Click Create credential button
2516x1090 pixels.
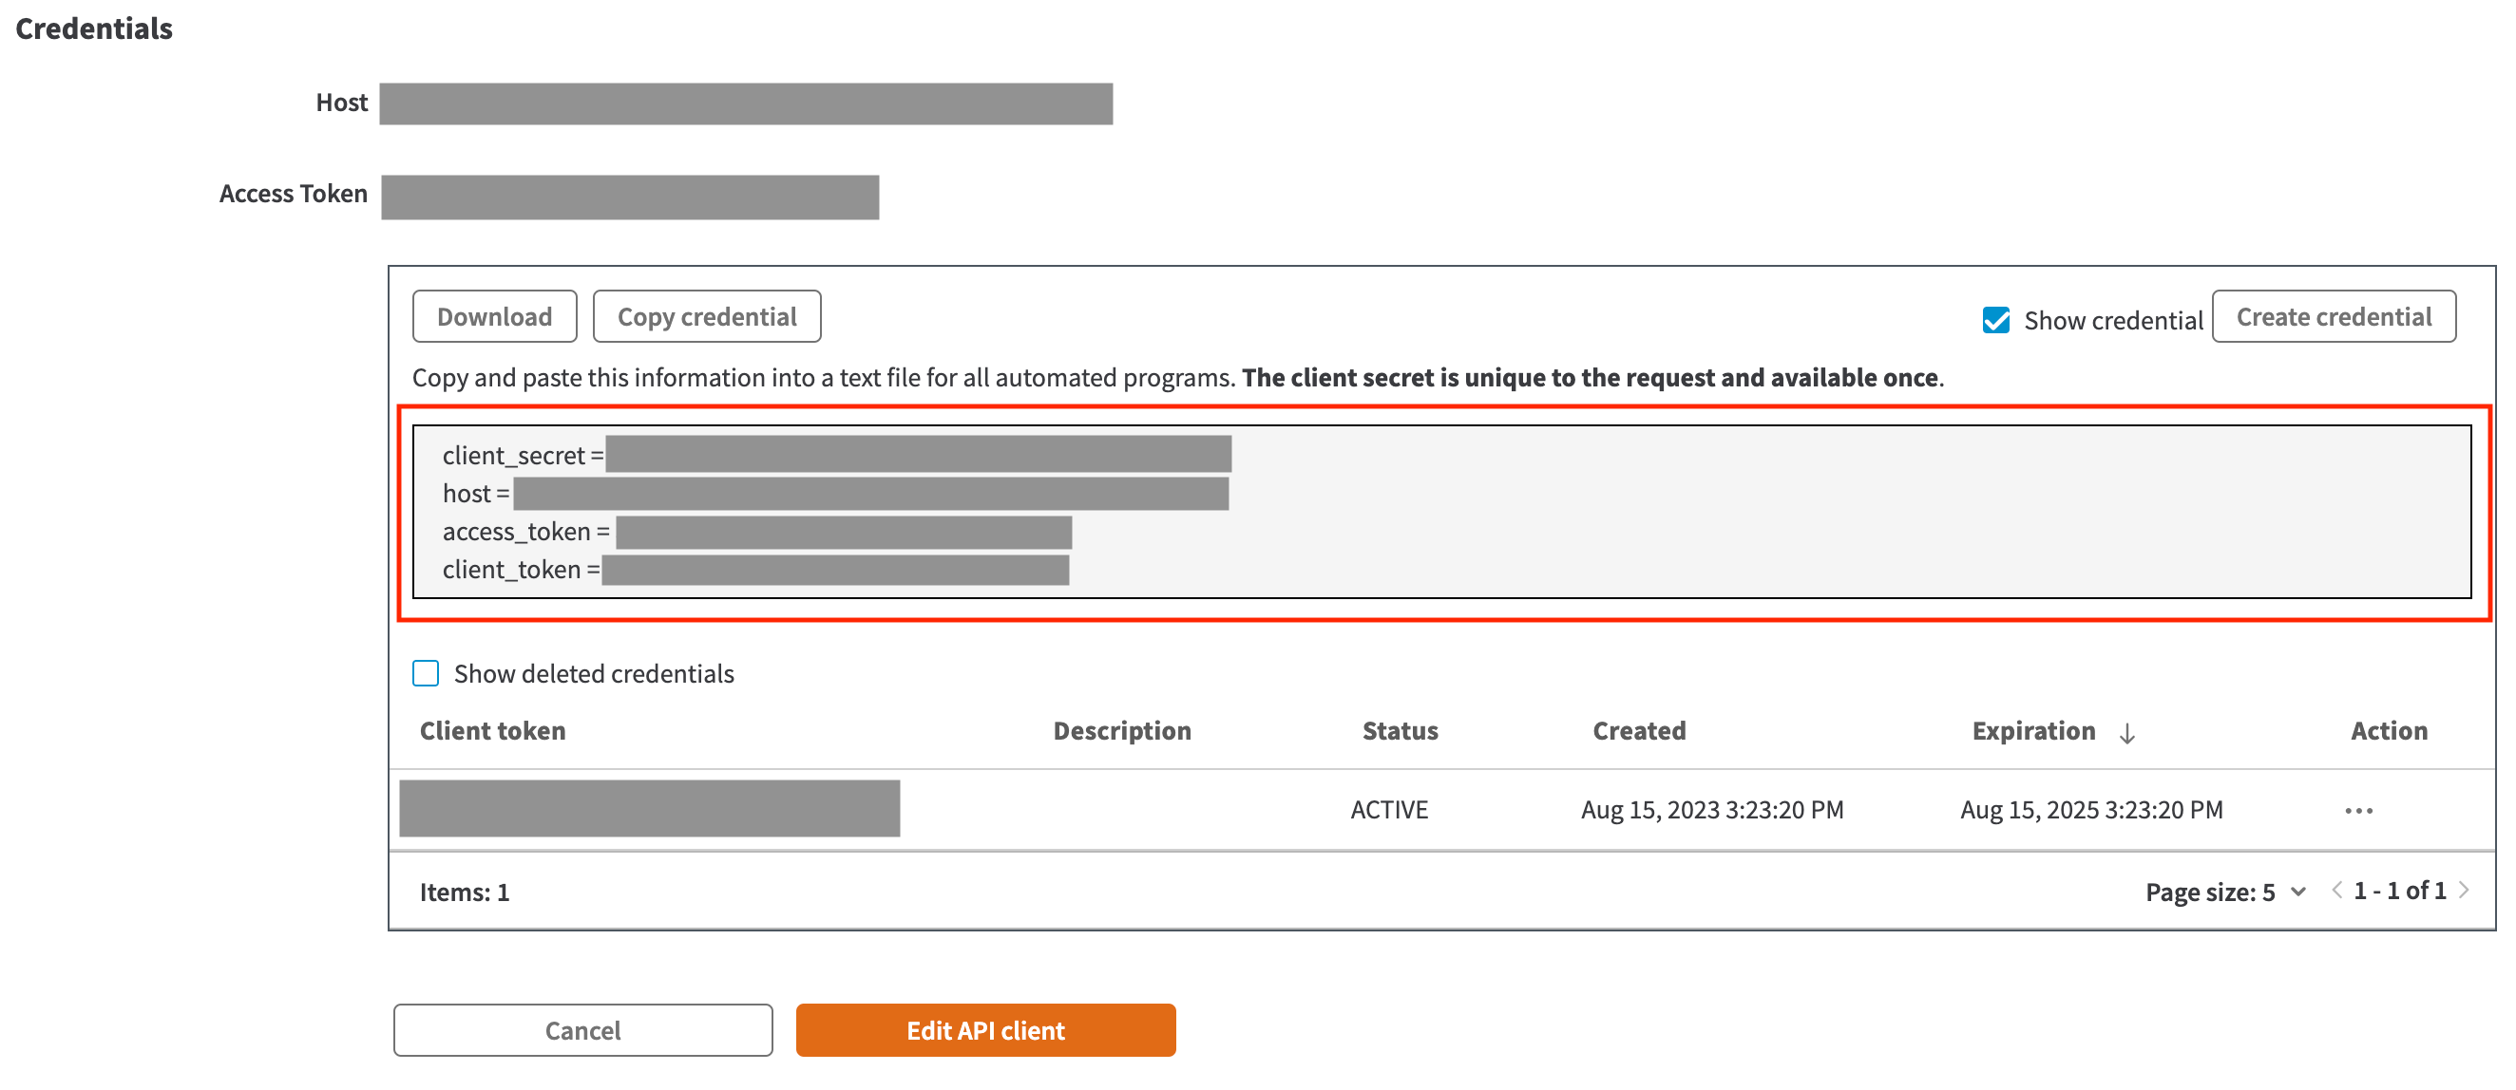click(x=2334, y=316)
